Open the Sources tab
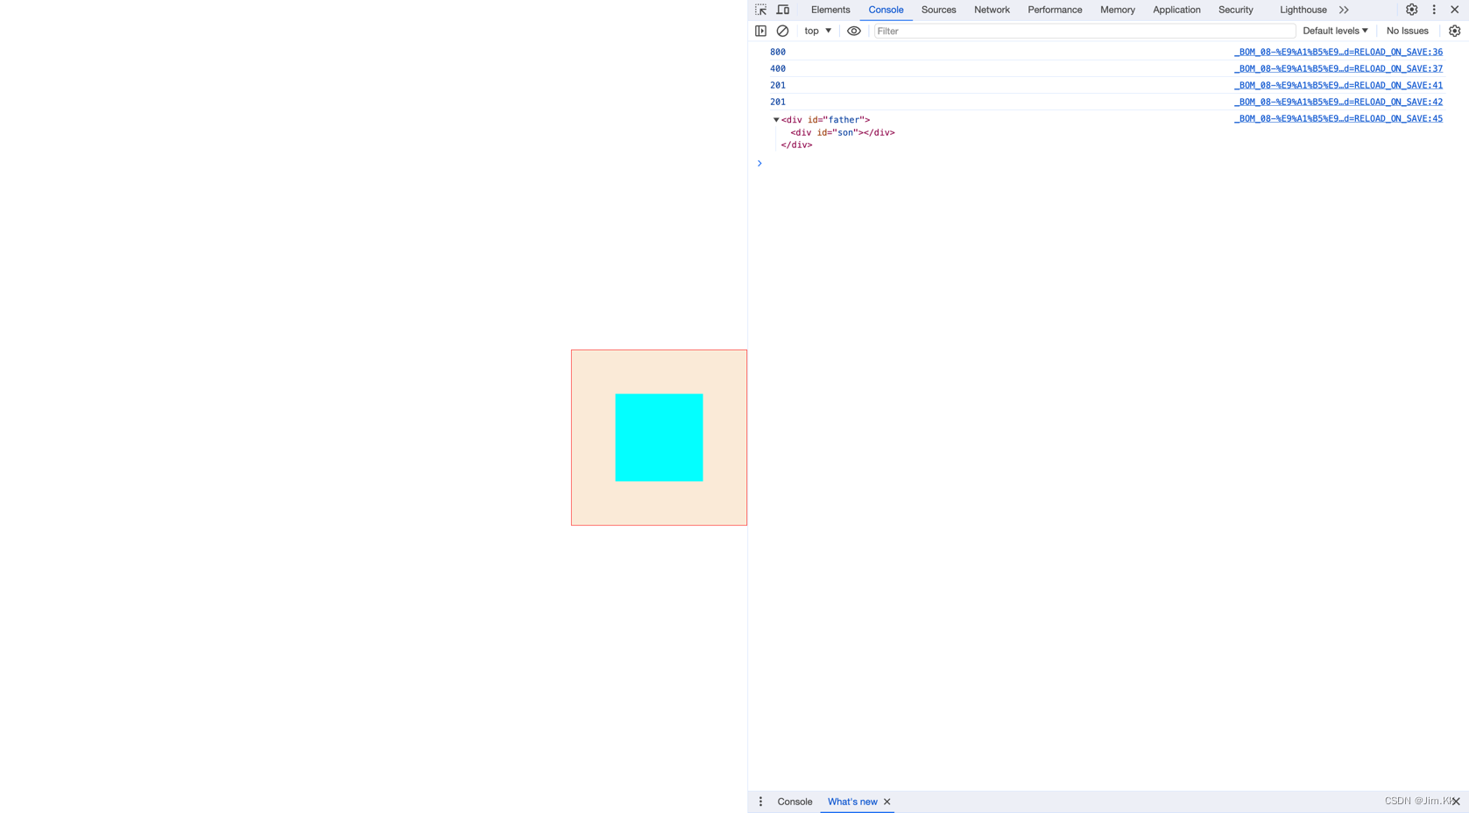This screenshot has width=1469, height=813. click(x=938, y=10)
